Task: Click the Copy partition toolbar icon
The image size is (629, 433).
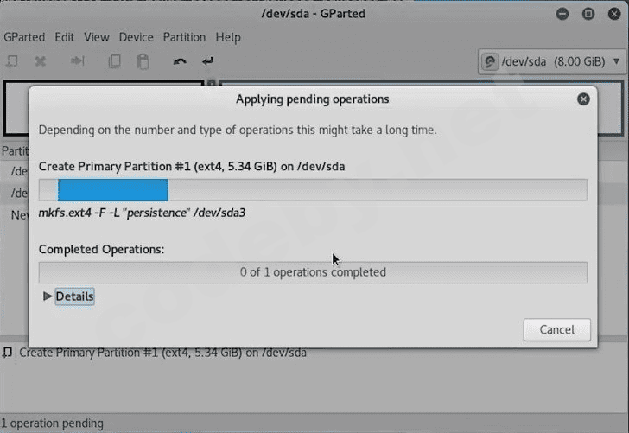Action: click(114, 61)
